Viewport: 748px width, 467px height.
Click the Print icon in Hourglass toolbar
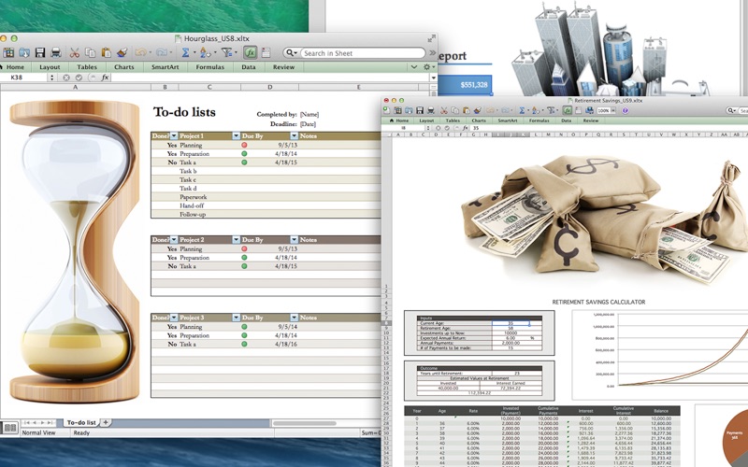click(56, 53)
